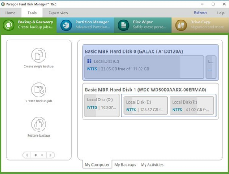
Task: Switch to Expert view tab
Action: click(58, 13)
